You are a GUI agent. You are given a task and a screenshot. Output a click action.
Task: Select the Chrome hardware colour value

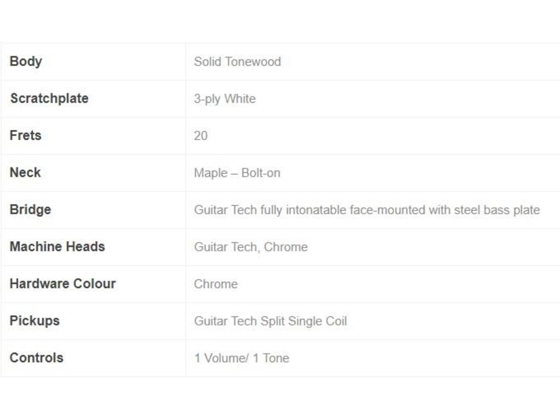(x=216, y=284)
